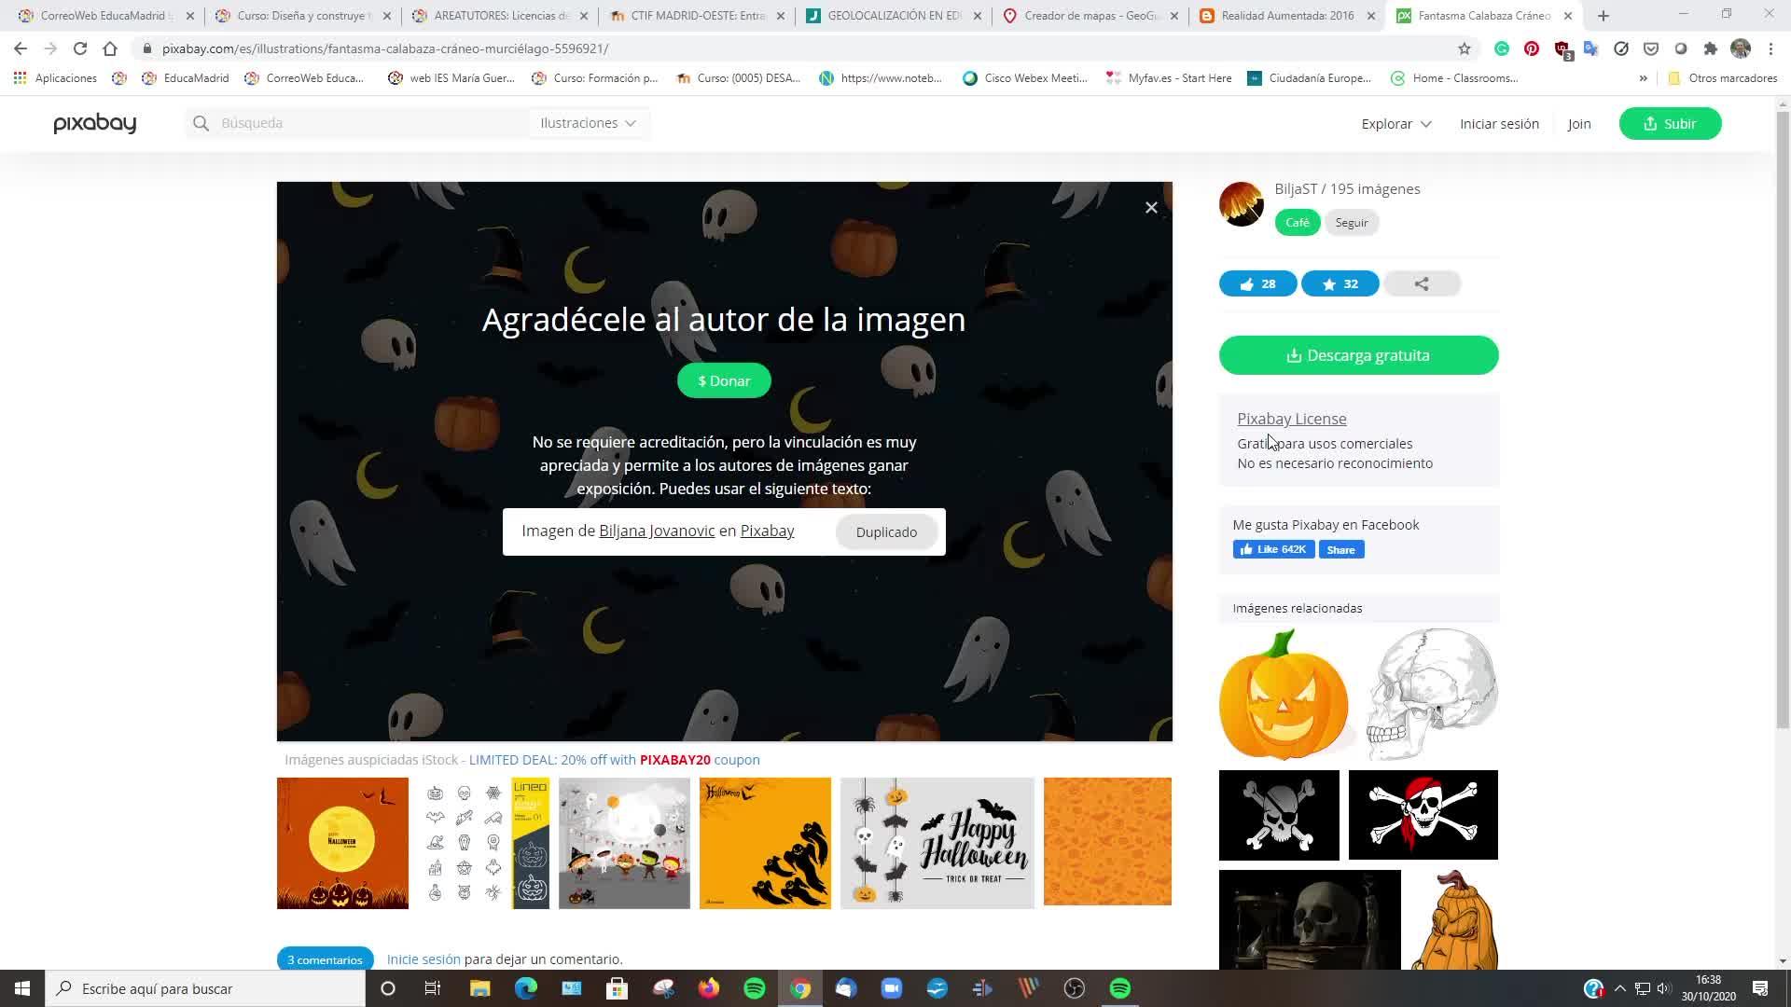Click the $ Donar button
The image size is (1791, 1007).
tap(724, 380)
